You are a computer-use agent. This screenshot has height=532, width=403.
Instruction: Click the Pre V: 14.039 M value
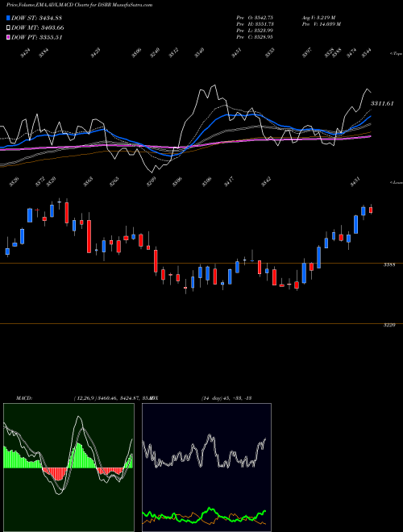322,24
